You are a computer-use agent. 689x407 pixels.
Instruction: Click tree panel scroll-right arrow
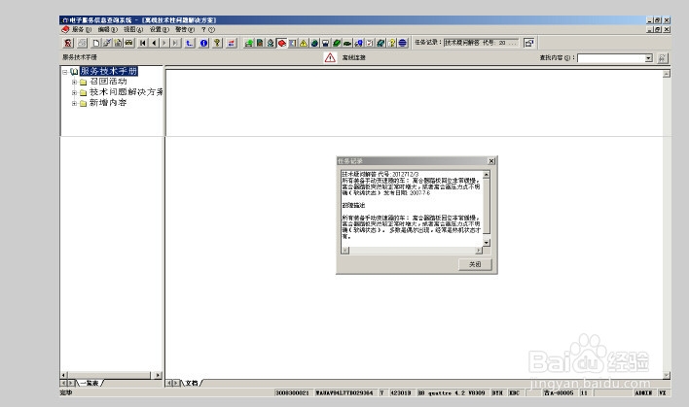tap(159, 375)
